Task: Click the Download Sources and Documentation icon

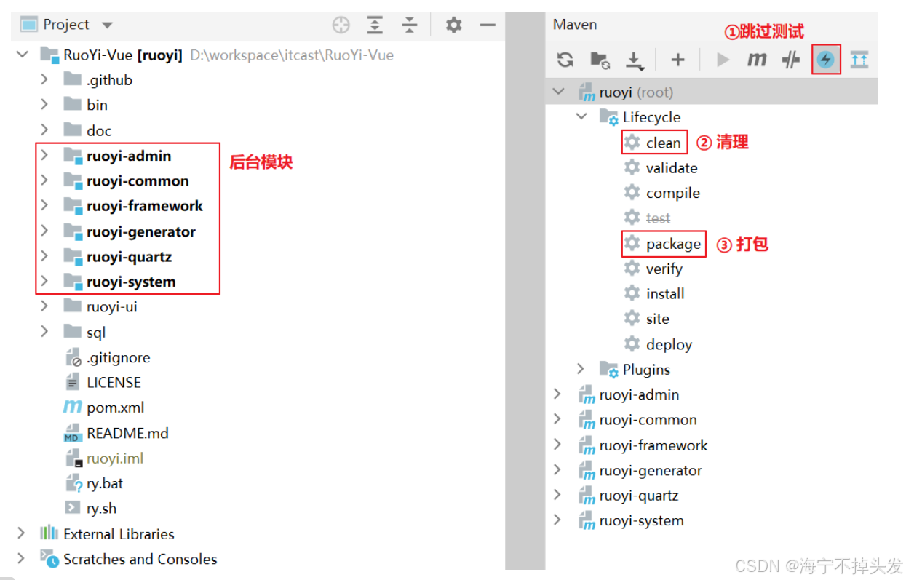Action: click(x=635, y=60)
